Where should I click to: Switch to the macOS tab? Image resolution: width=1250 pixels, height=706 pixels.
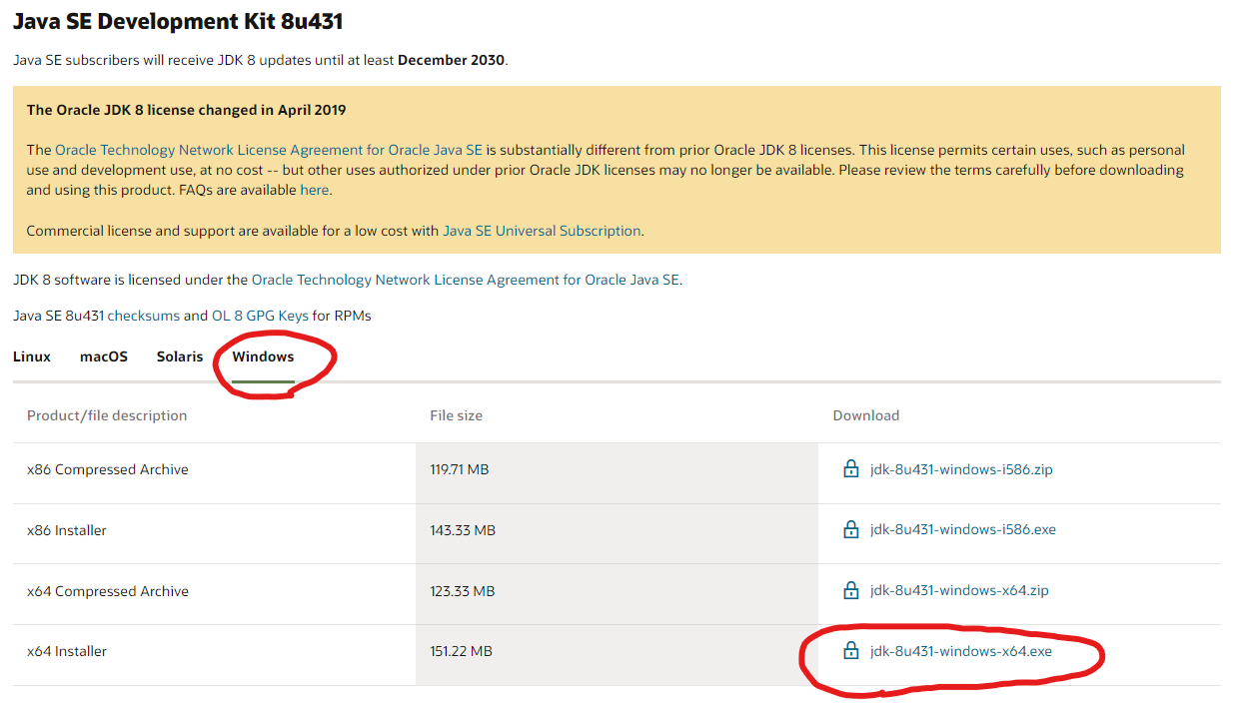(104, 356)
